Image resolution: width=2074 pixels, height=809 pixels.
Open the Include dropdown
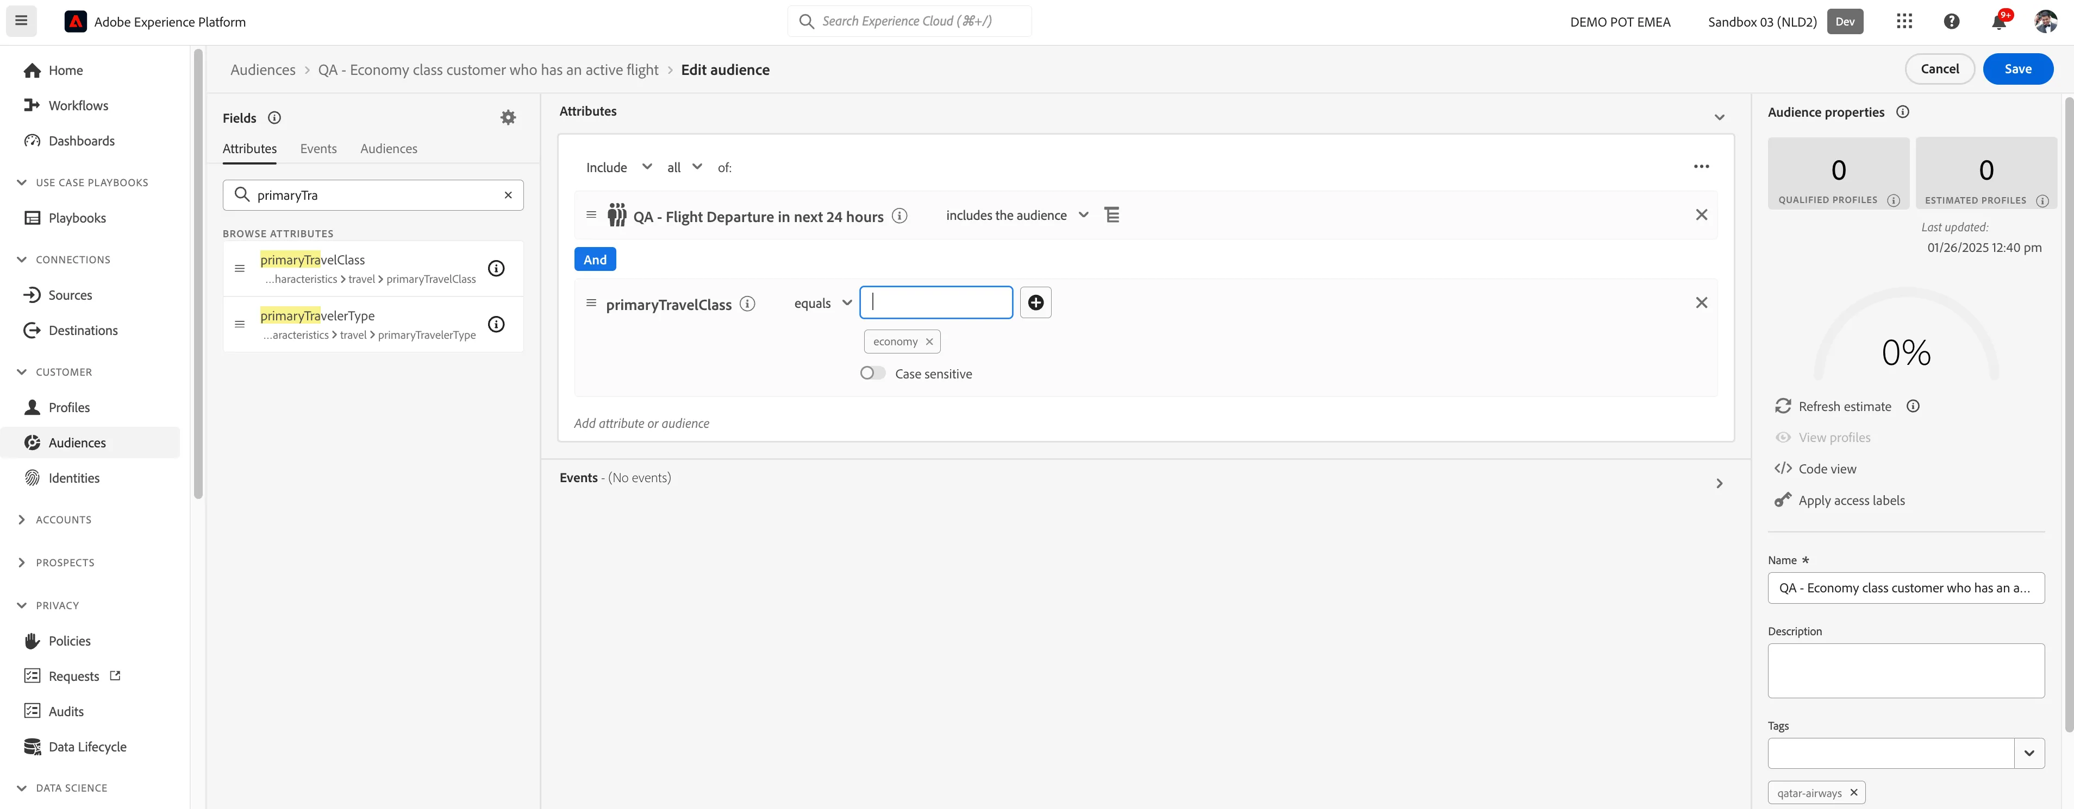pyautogui.click(x=619, y=167)
